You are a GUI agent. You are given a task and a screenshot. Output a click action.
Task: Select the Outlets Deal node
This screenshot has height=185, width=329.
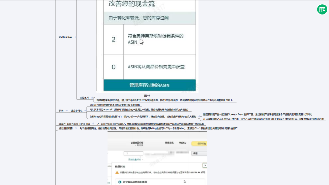[x=65, y=37]
